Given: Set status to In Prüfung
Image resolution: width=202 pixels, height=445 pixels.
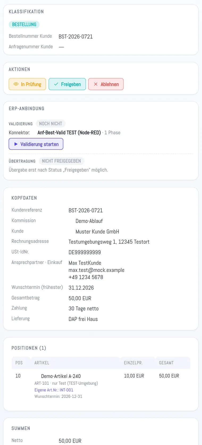Looking at the screenshot, I should tap(27, 84).
